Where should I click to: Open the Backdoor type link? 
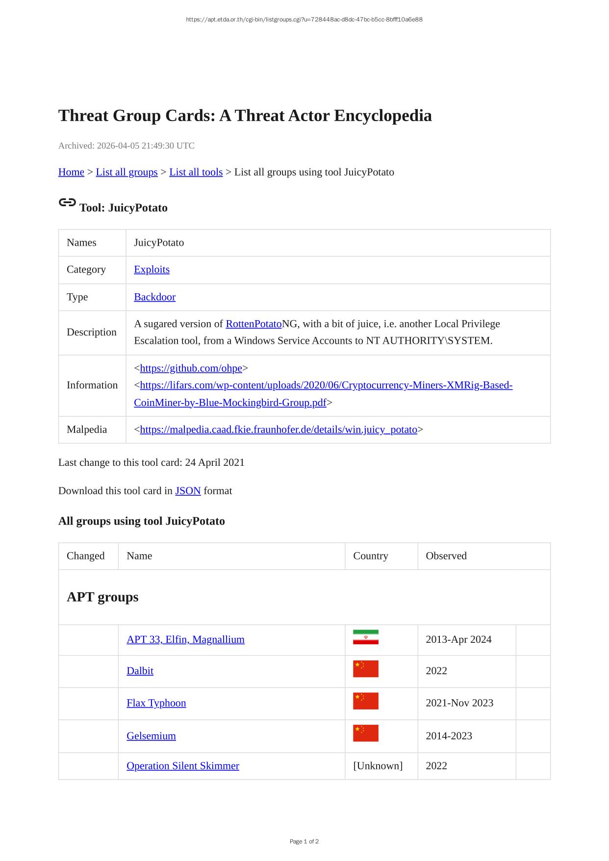tap(154, 297)
